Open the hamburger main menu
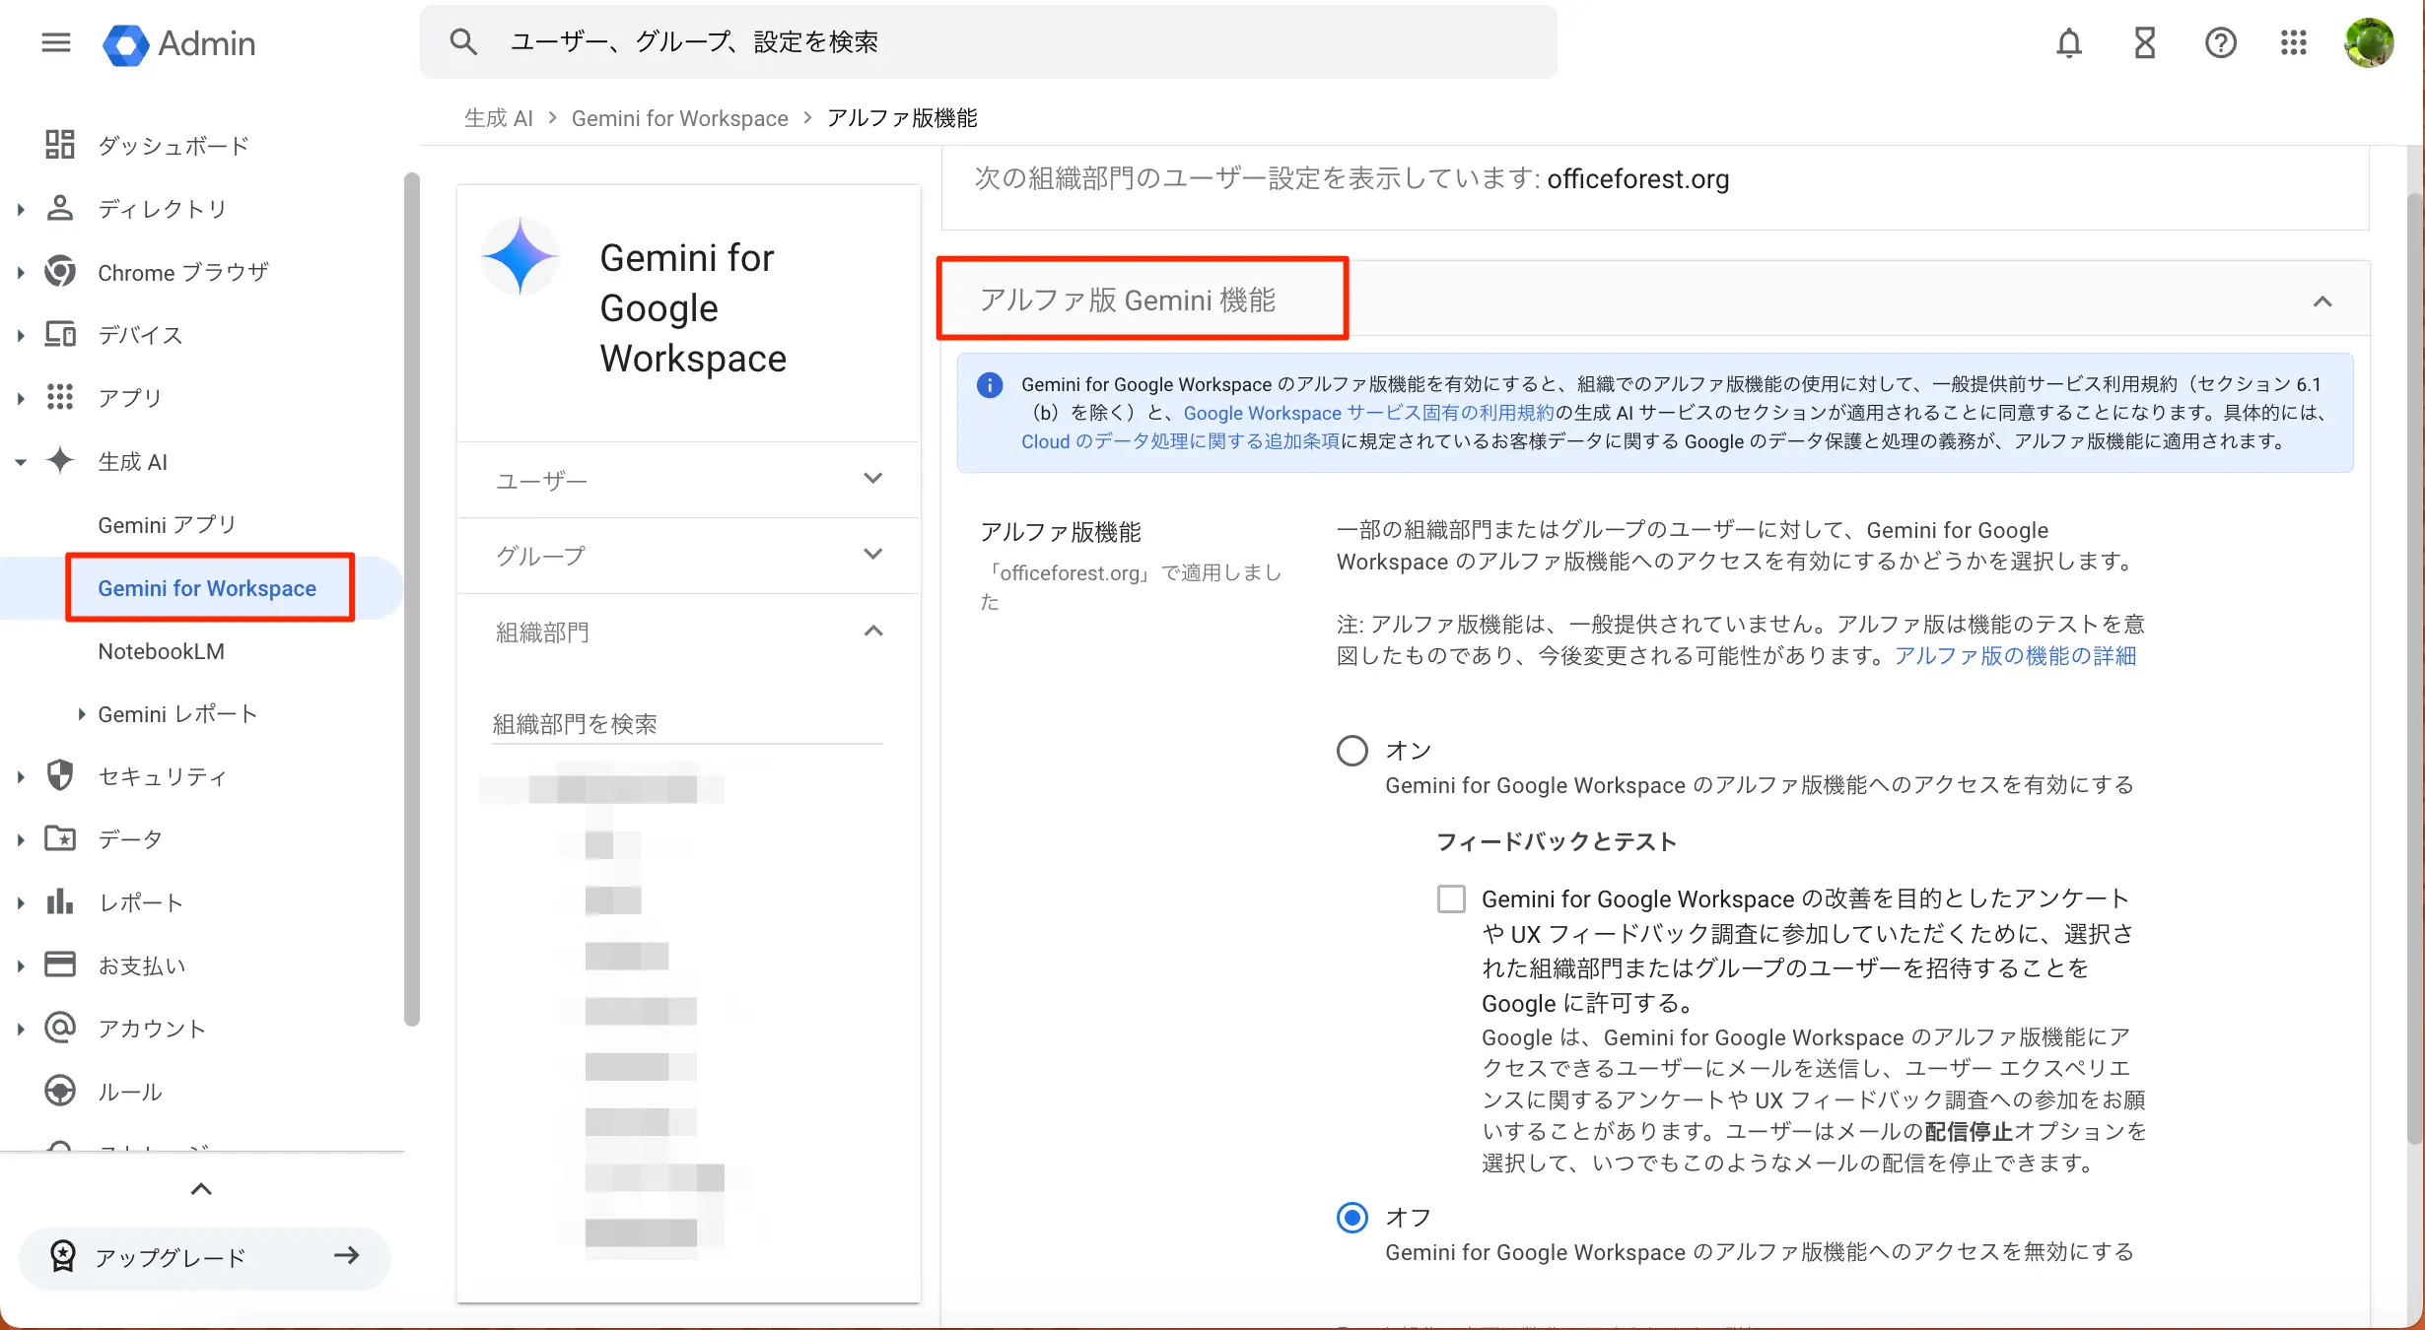 [x=56, y=42]
